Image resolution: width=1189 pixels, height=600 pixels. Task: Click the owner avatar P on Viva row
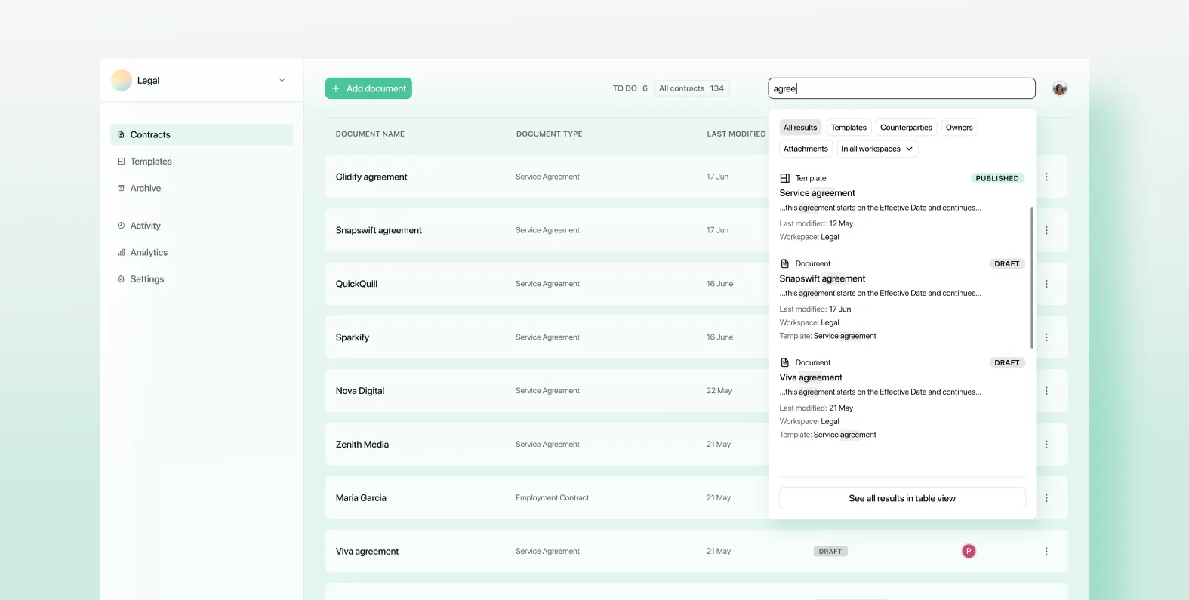click(969, 551)
